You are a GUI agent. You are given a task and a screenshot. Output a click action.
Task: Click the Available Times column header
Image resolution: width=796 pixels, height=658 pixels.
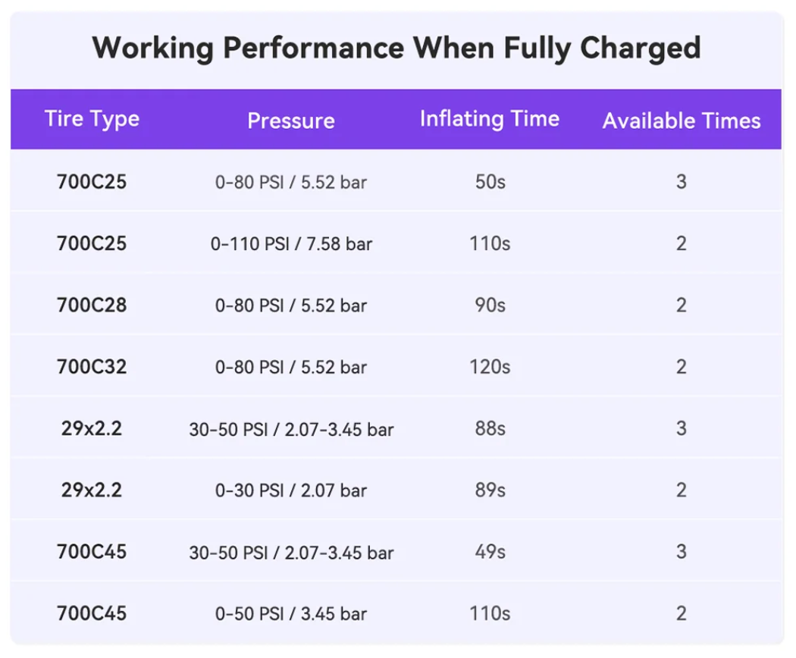click(682, 121)
